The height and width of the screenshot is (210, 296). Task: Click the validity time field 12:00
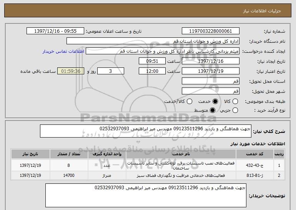(152, 71)
